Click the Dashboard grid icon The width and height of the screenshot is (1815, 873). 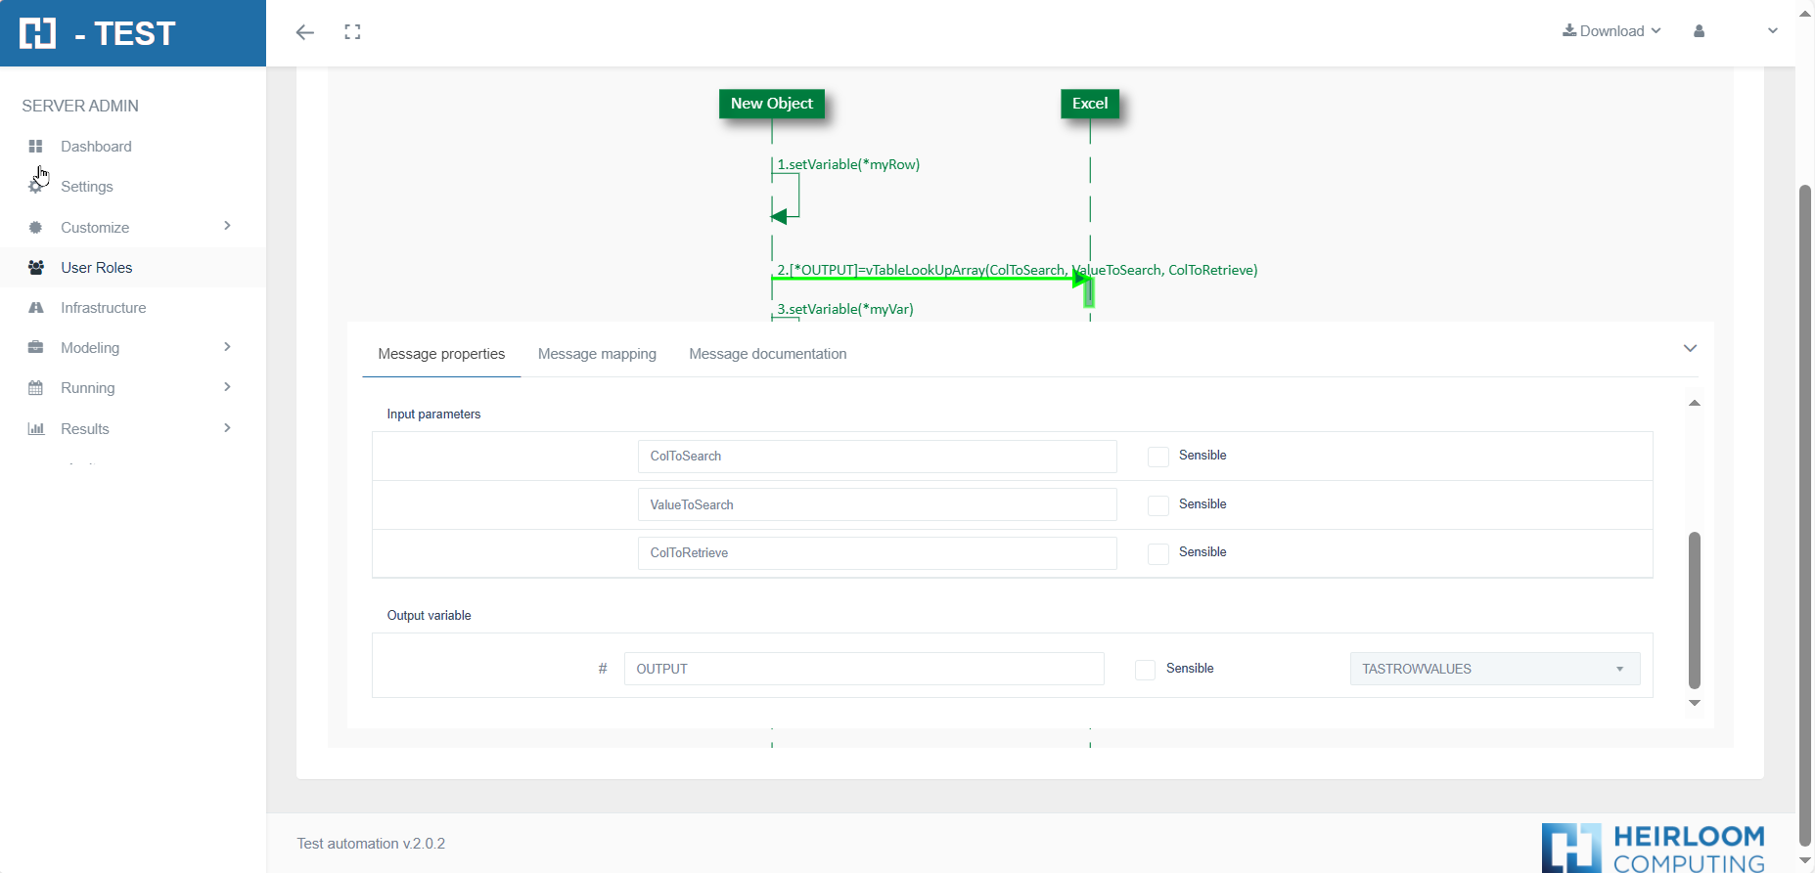click(x=36, y=147)
